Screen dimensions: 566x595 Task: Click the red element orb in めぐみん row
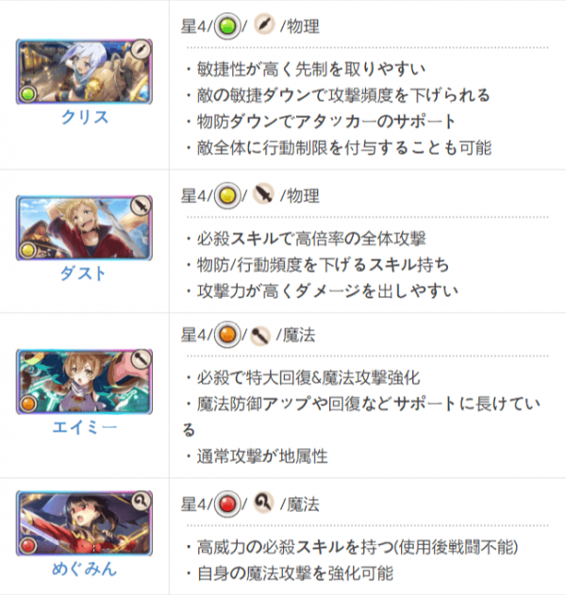click(227, 504)
